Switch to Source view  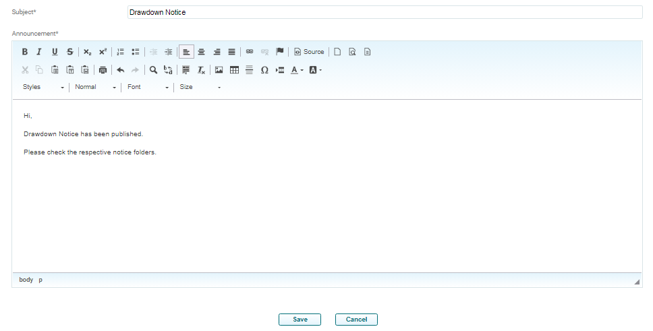[309, 52]
